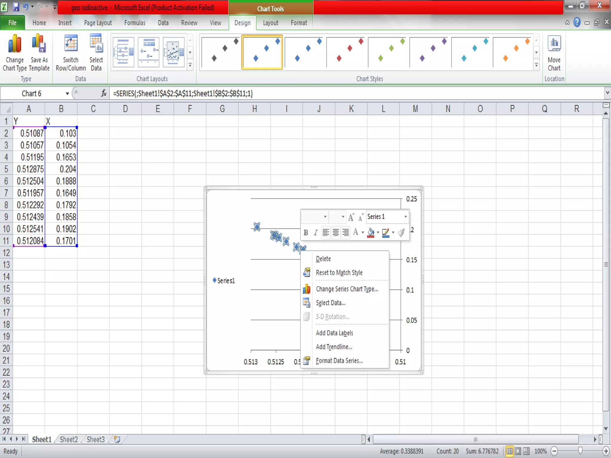Switch to the Sheet2 worksheet

tap(69, 440)
